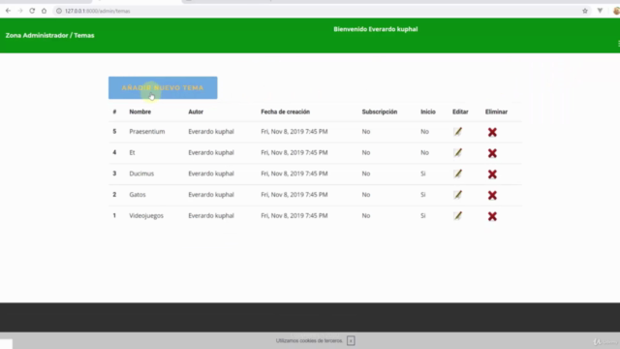Select the Praesentium name cell
This screenshot has height=349, width=620.
[147, 132]
